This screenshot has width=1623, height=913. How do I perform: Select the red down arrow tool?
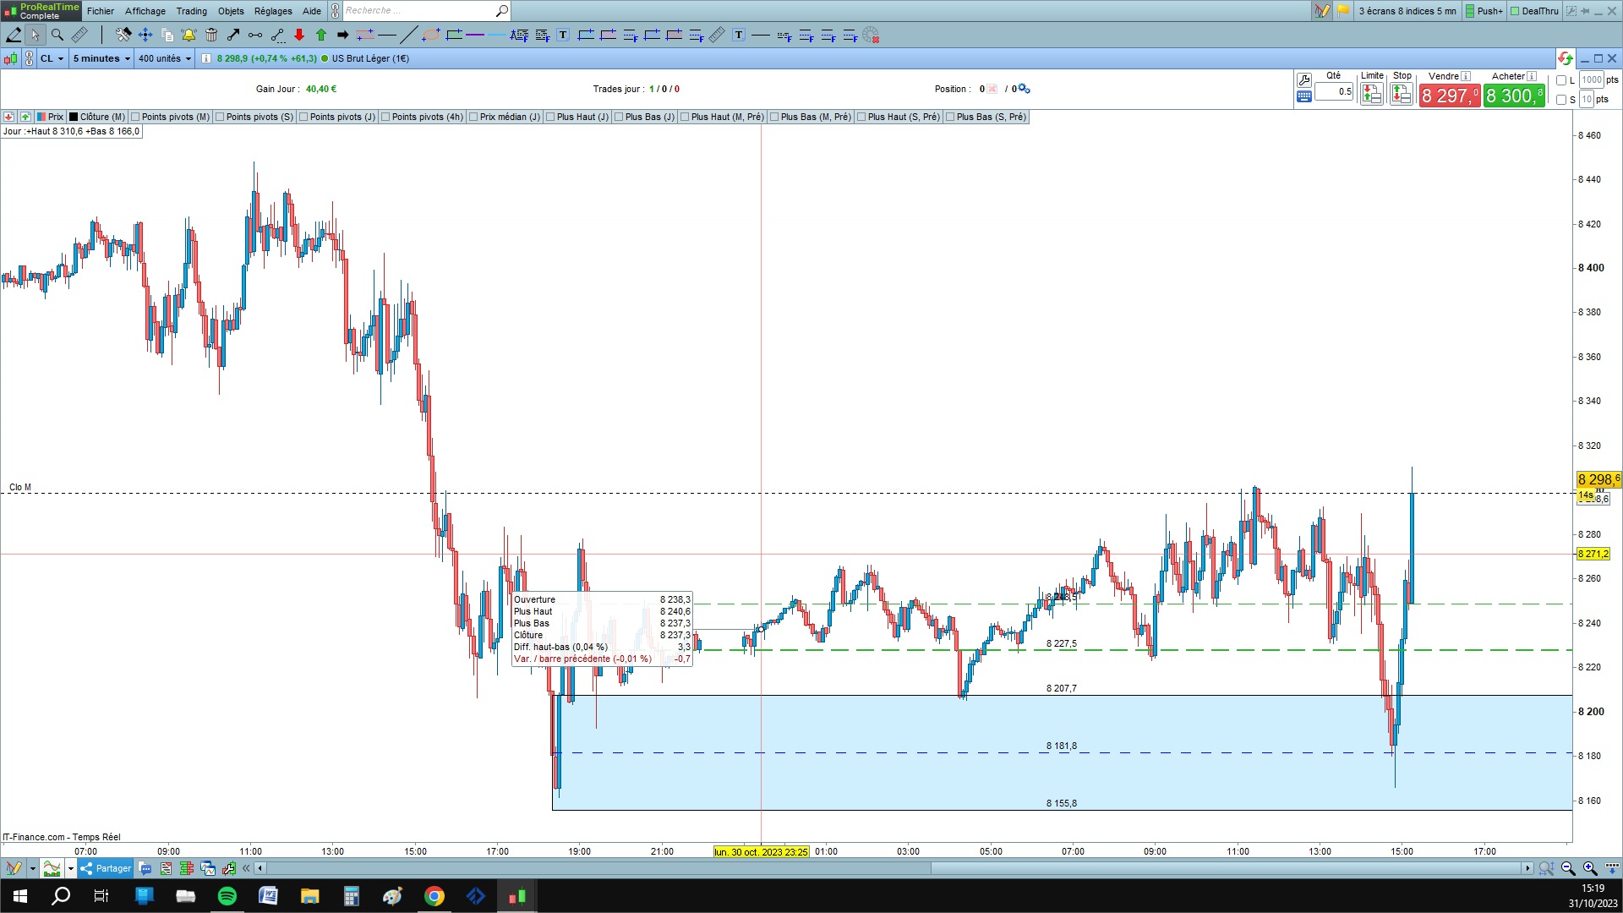coord(299,35)
